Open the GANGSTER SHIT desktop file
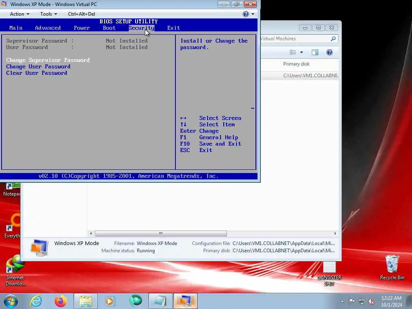This screenshot has height=309, width=412. 329,274
